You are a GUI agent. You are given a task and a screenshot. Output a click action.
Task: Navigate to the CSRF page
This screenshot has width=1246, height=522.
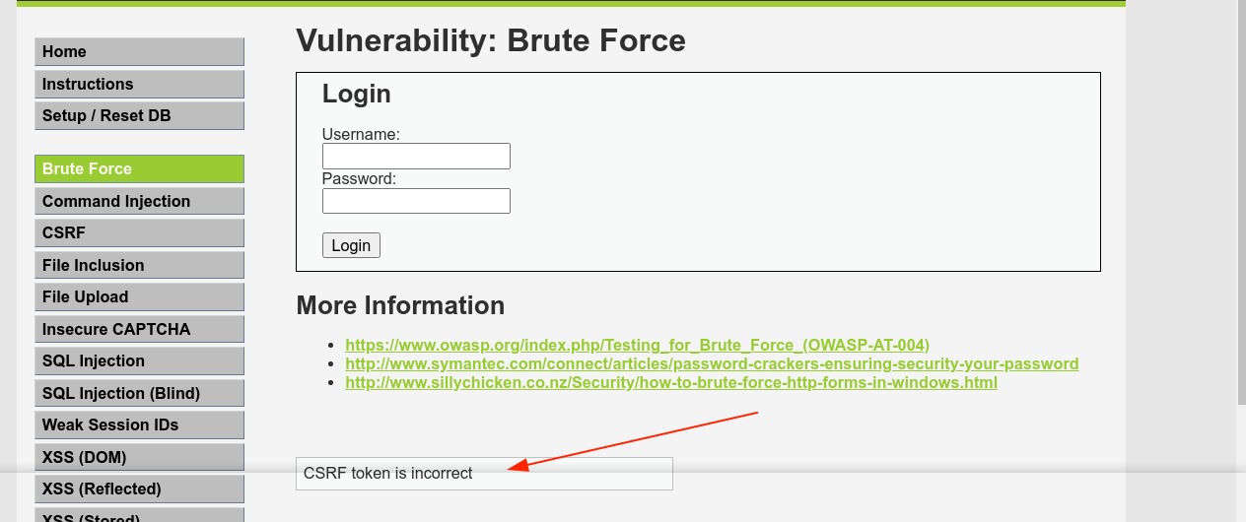click(138, 233)
